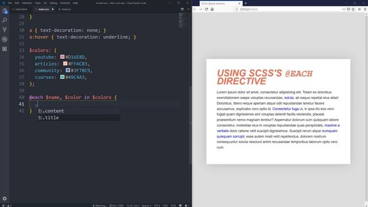
Task: Open courses color swatch #49C4A3
Action: (x=62, y=76)
